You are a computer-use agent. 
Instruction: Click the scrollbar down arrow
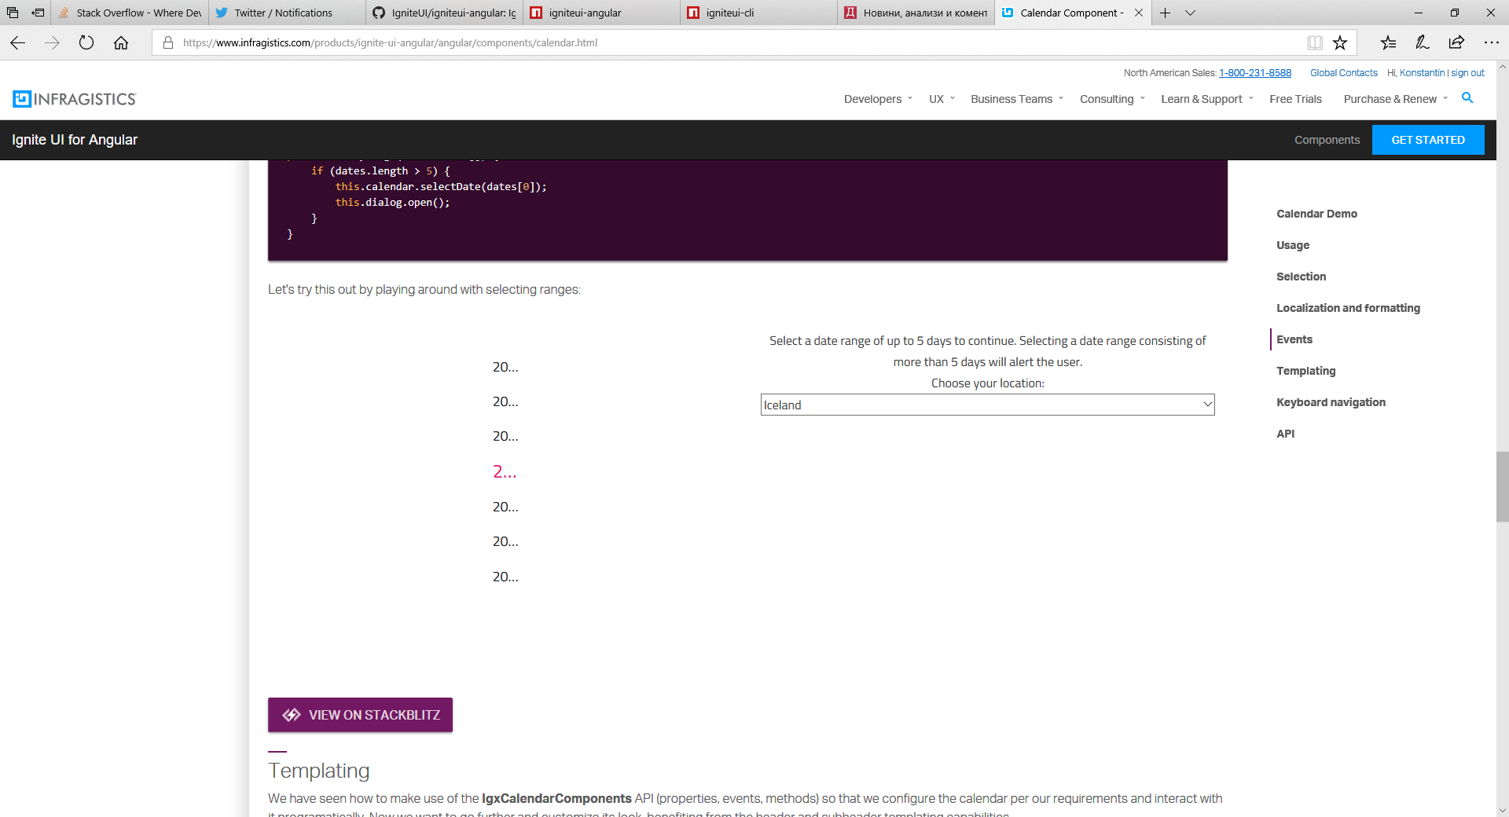[1502, 811]
